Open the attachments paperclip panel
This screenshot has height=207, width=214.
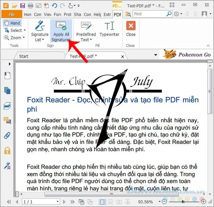pyautogui.click(x=7, y=136)
